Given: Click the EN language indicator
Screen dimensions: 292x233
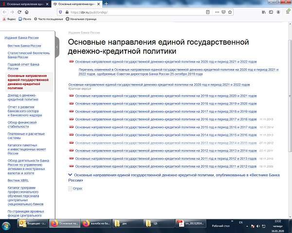Looking at the screenshot, I should point(240,222).
